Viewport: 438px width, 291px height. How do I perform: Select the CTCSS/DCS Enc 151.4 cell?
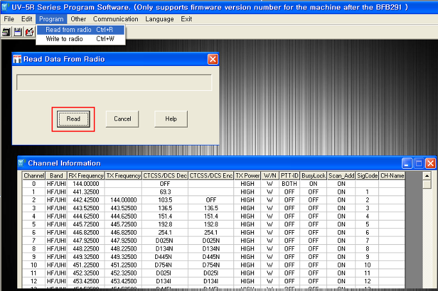point(211,216)
